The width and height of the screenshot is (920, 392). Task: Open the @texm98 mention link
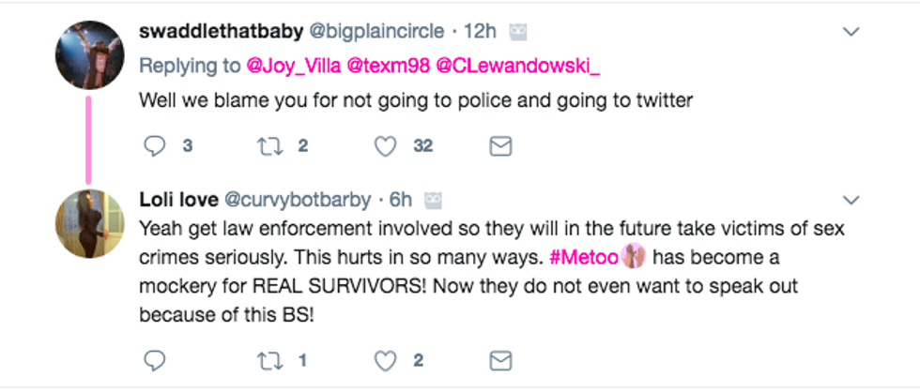[389, 67]
